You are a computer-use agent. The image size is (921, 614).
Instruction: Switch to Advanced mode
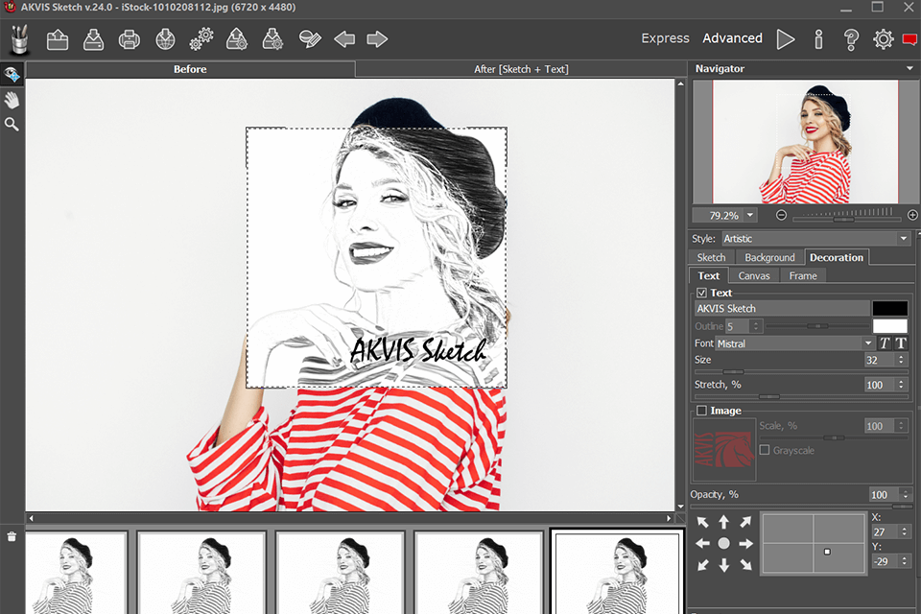(x=732, y=38)
